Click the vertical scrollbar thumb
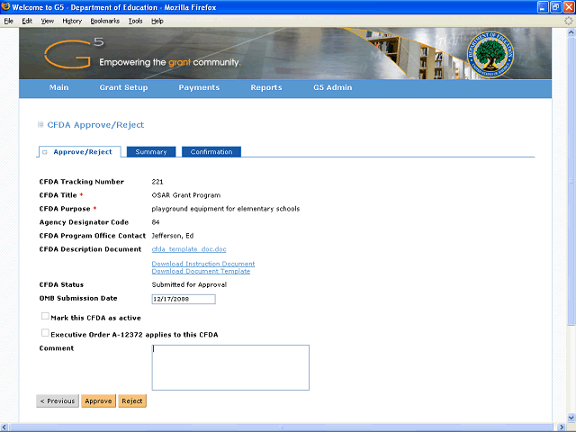Image resolution: width=576 pixels, height=432 pixels. tap(571, 181)
